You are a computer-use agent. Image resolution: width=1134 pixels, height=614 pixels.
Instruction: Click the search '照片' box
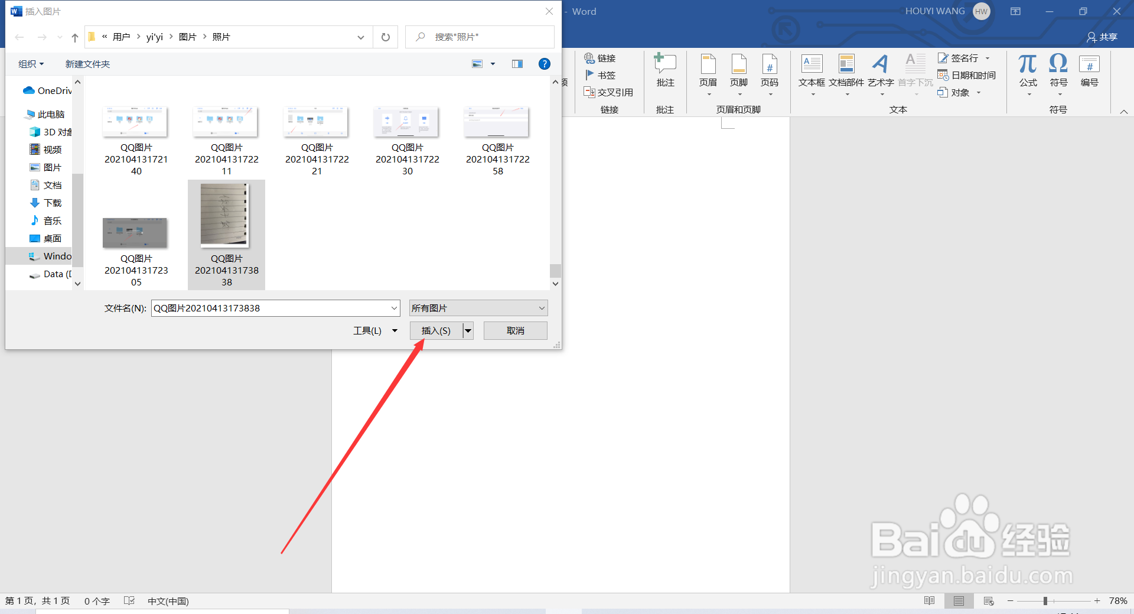point(480,37)
